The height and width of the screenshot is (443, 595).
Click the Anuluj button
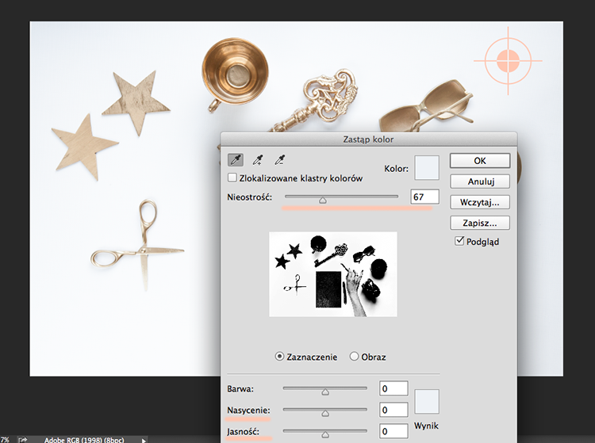pyautogui.click(x=480, y=181)
